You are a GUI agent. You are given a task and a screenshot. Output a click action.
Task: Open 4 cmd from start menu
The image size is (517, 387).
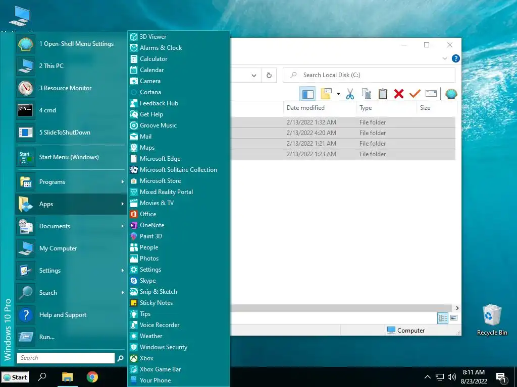tap(70, 110)
